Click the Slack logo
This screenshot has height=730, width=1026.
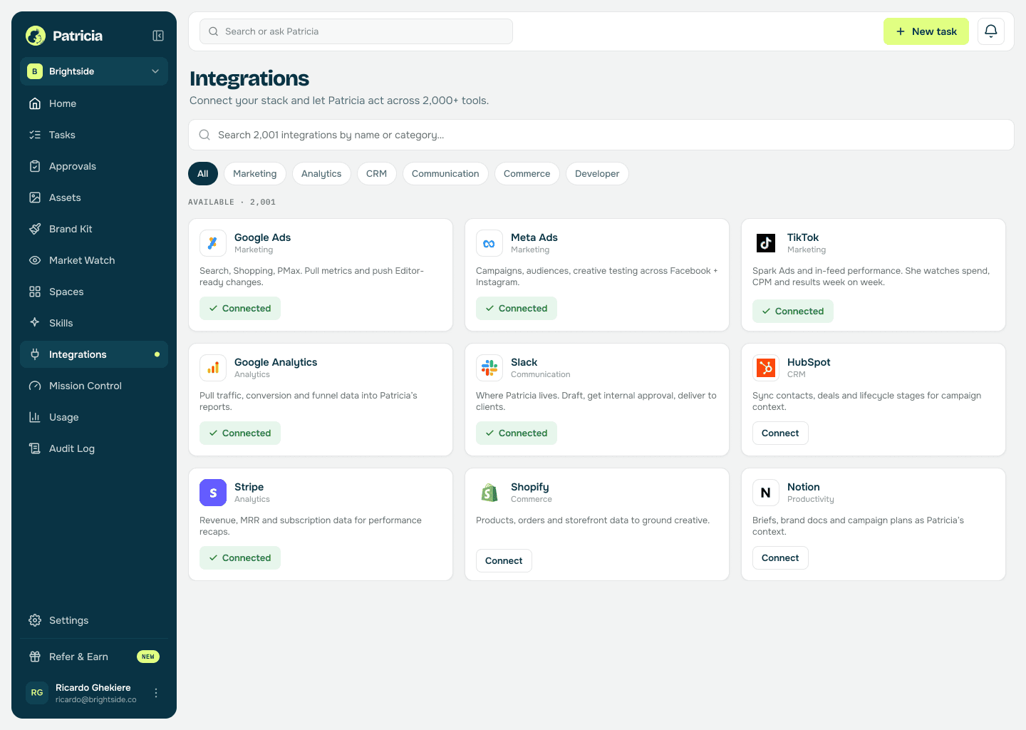pos(489,368)
